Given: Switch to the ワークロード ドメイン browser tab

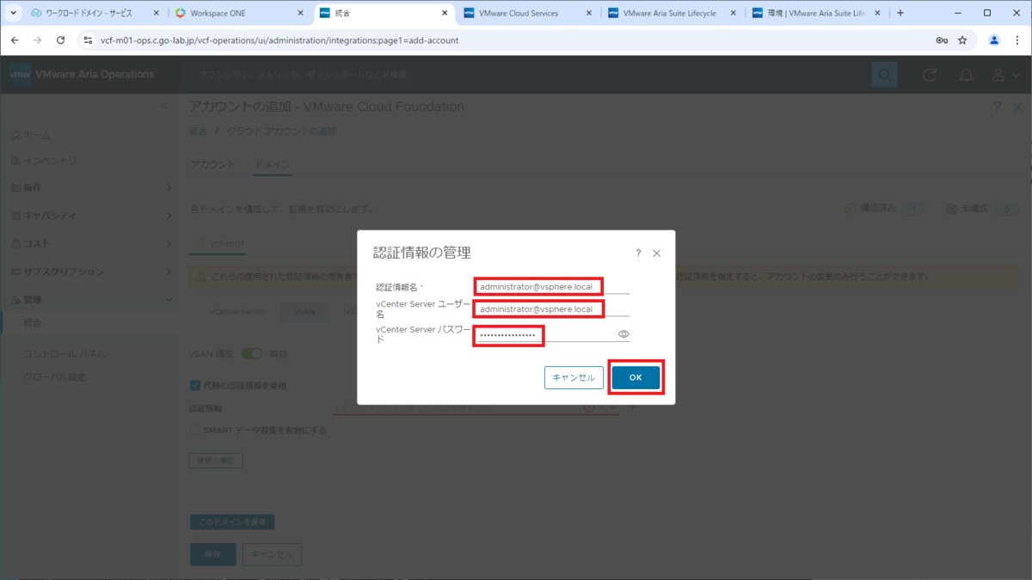Looking at the screenshot, I should pyautogui.click(x=93, y=14).
